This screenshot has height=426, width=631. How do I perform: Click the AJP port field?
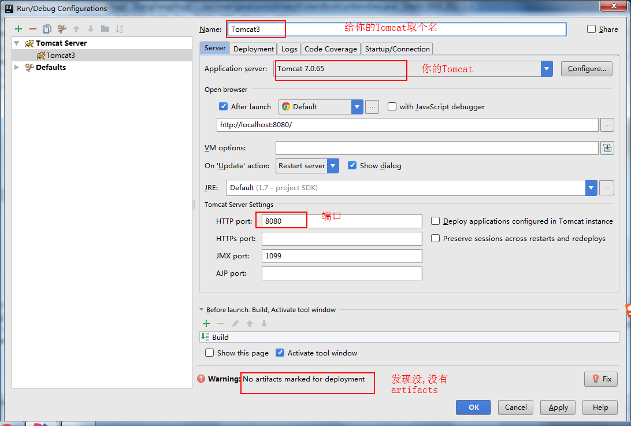pos(342,273)
